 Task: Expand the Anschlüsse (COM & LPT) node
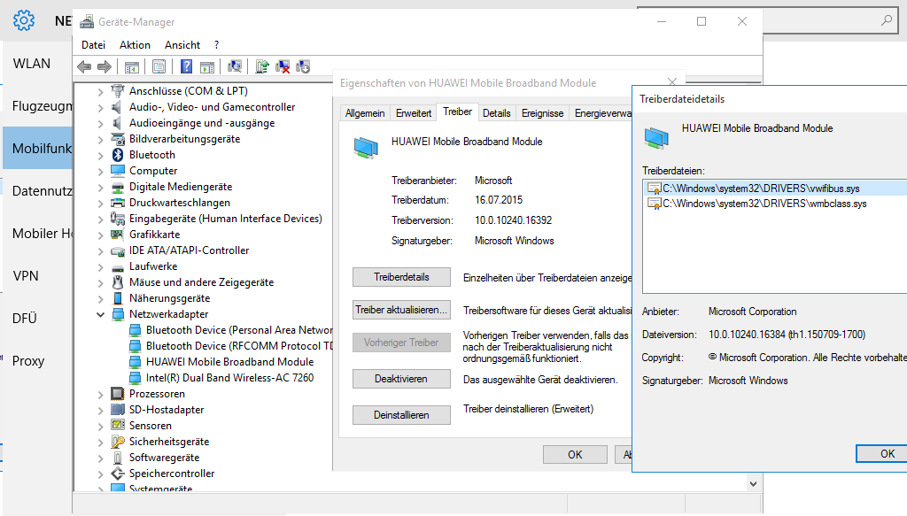100,91
